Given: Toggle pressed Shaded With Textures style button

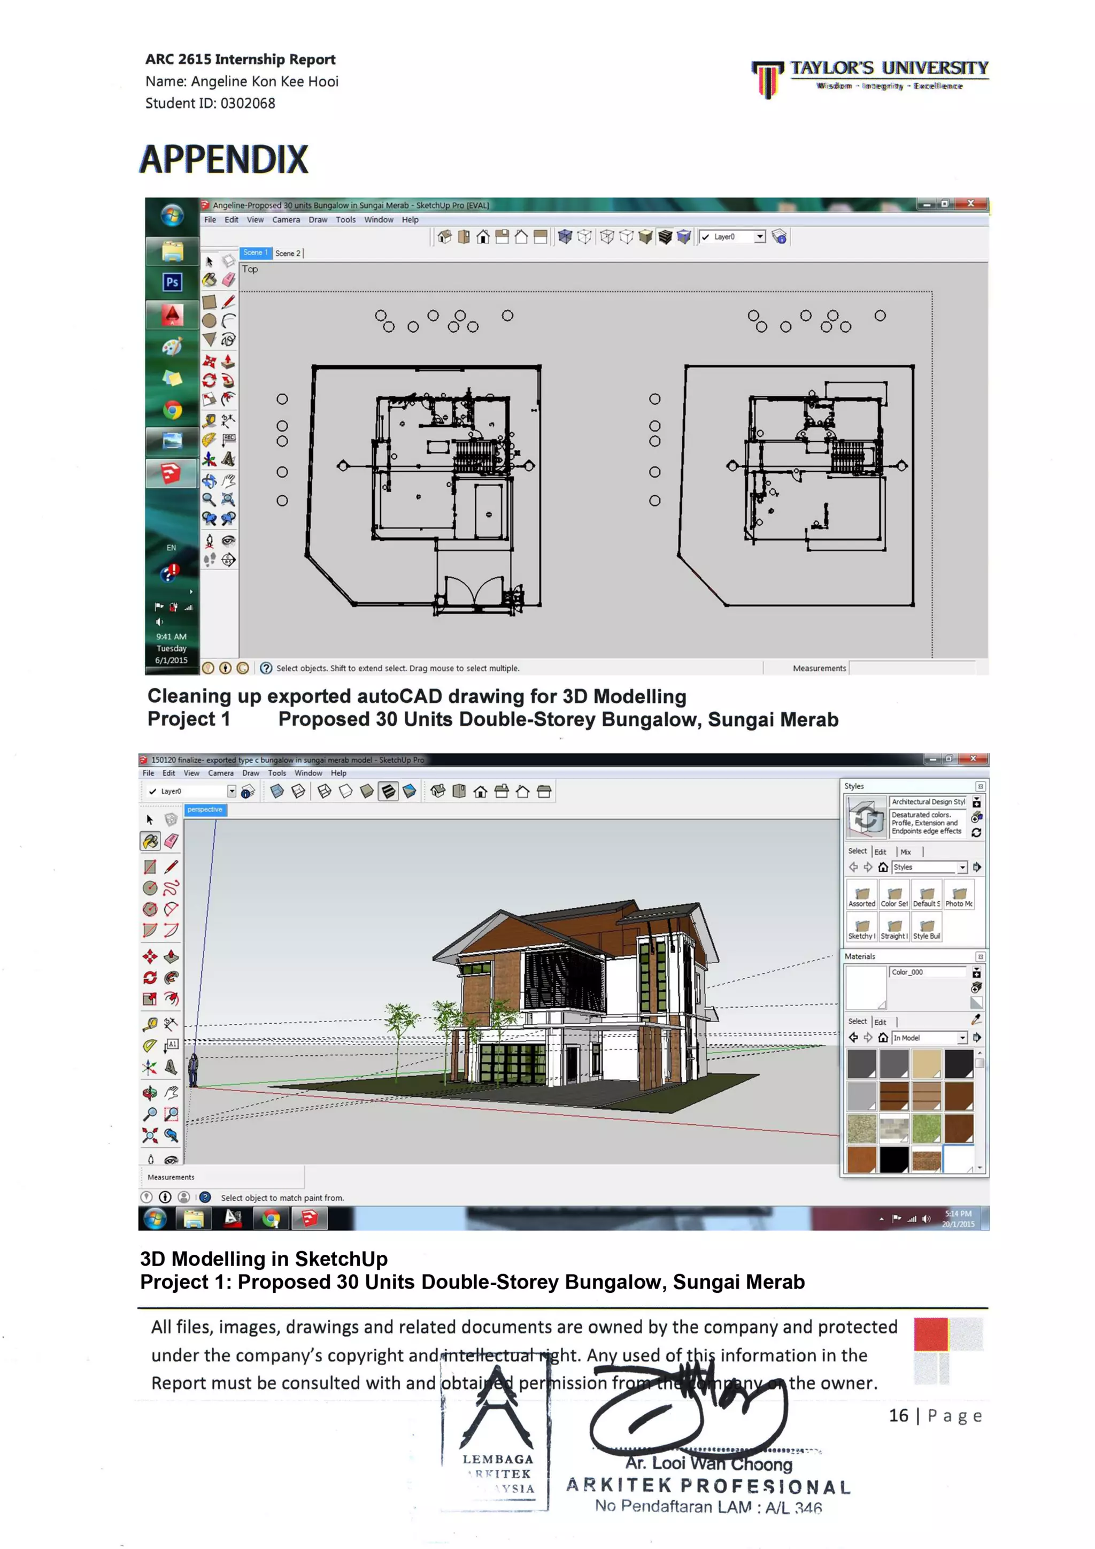Looking at the screenshot, I should [x=388, y=792].
